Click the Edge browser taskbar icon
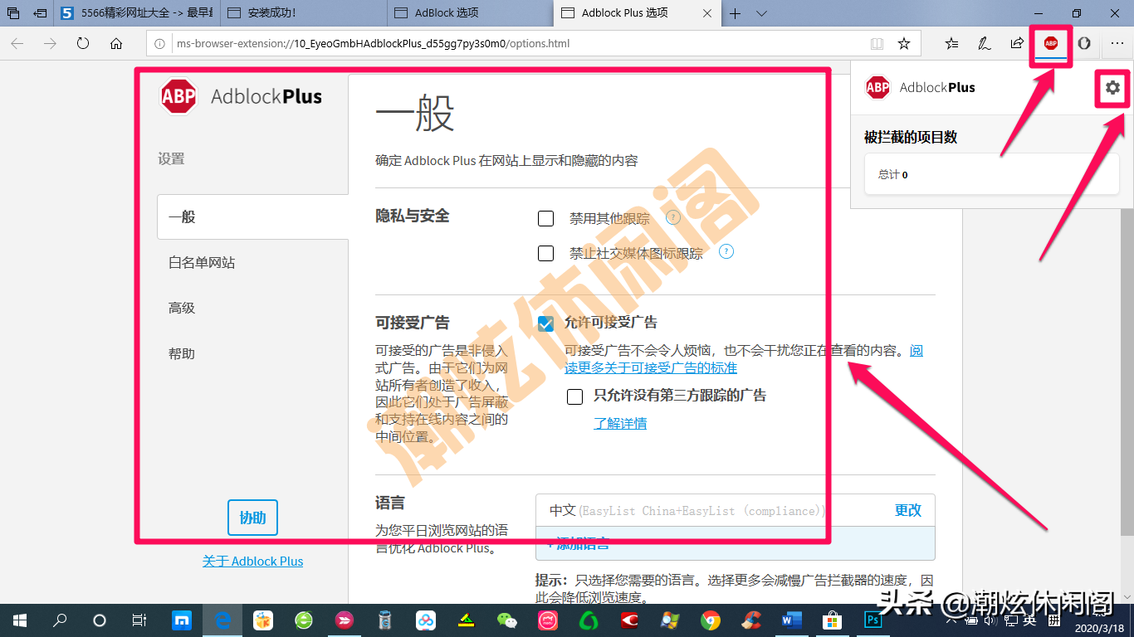 [x=222, y=620]
